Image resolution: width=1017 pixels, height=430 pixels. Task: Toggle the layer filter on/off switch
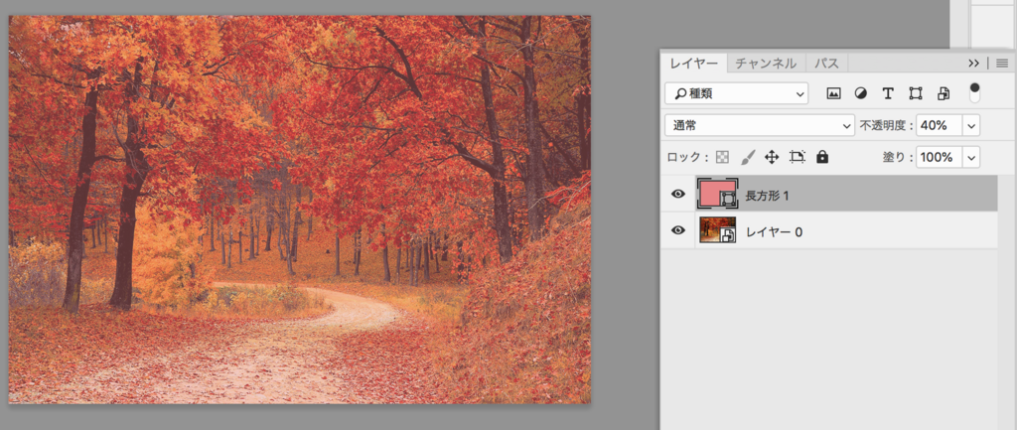pos(975,92)
